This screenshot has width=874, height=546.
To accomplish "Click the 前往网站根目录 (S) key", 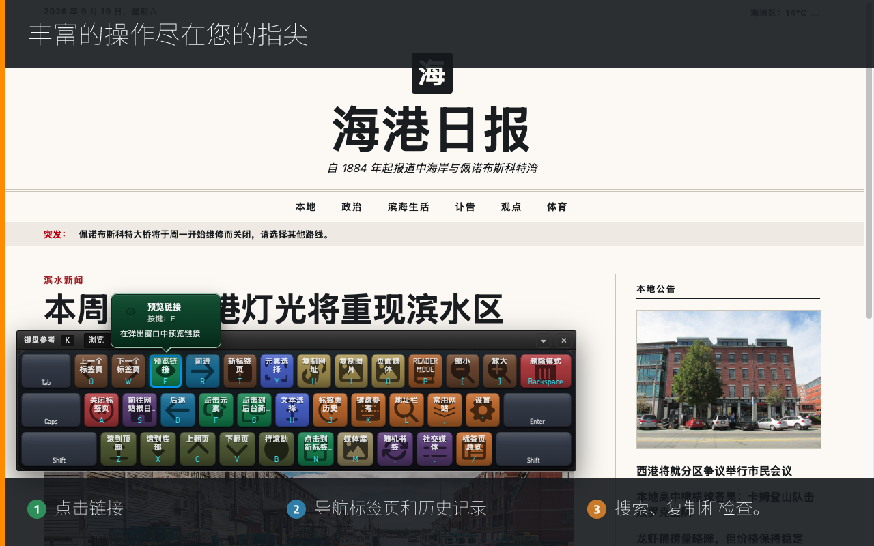I will tap(139, 410).
